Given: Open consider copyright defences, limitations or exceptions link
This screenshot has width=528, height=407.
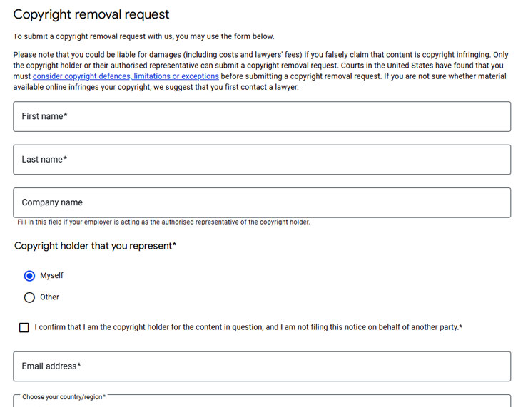Looking at the screenshot, I should coord(126,76).
